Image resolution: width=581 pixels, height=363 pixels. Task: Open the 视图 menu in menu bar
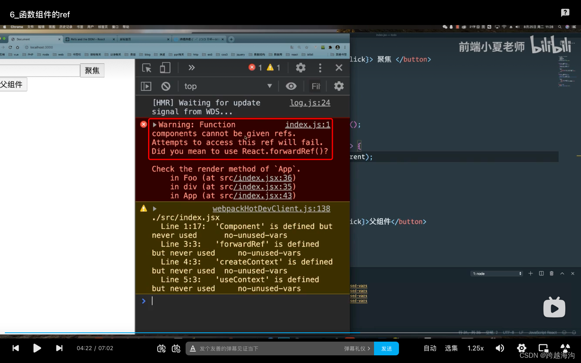pyautogui.click(x=52, y=27)
